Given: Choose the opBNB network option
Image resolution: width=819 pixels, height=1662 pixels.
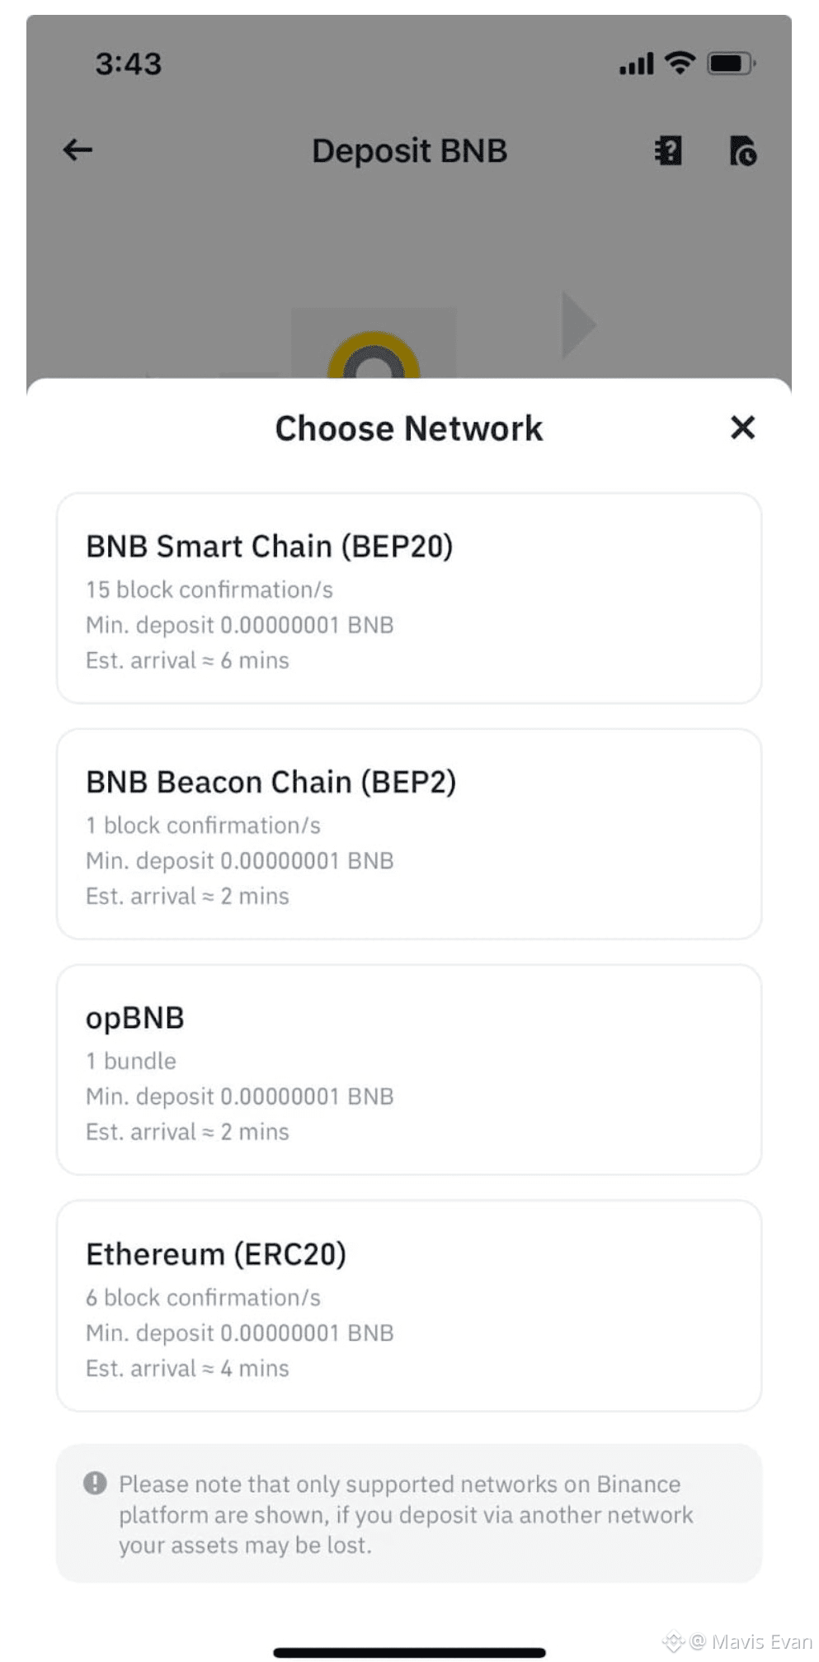Looking at the screenshot, I should (x=409, y=1070).
